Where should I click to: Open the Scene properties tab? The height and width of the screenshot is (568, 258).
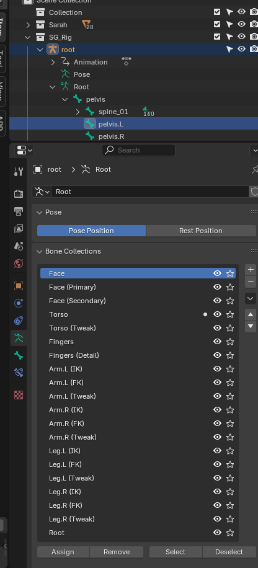[19, 246]
